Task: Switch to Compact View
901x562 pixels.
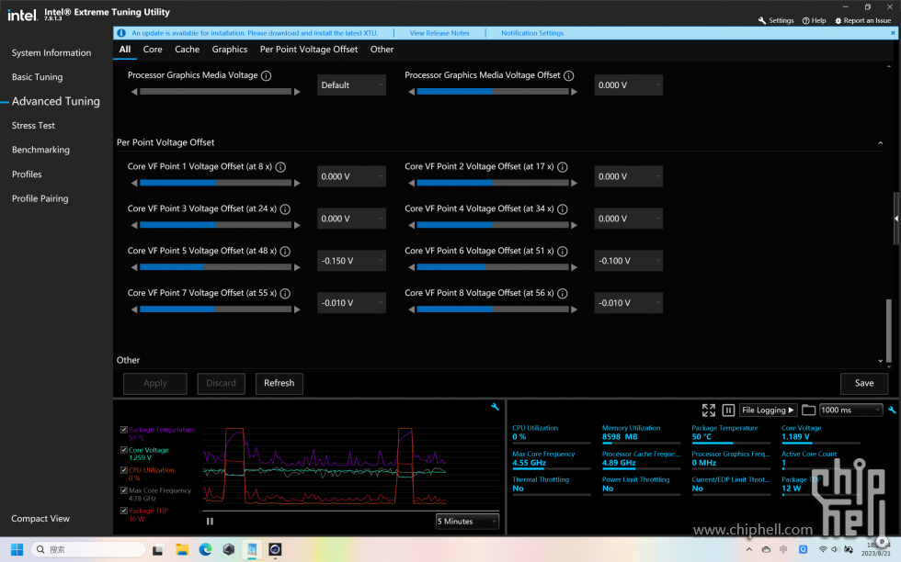Action: (x=40, y=518)
